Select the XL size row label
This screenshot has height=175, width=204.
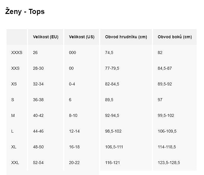[14, 147]
